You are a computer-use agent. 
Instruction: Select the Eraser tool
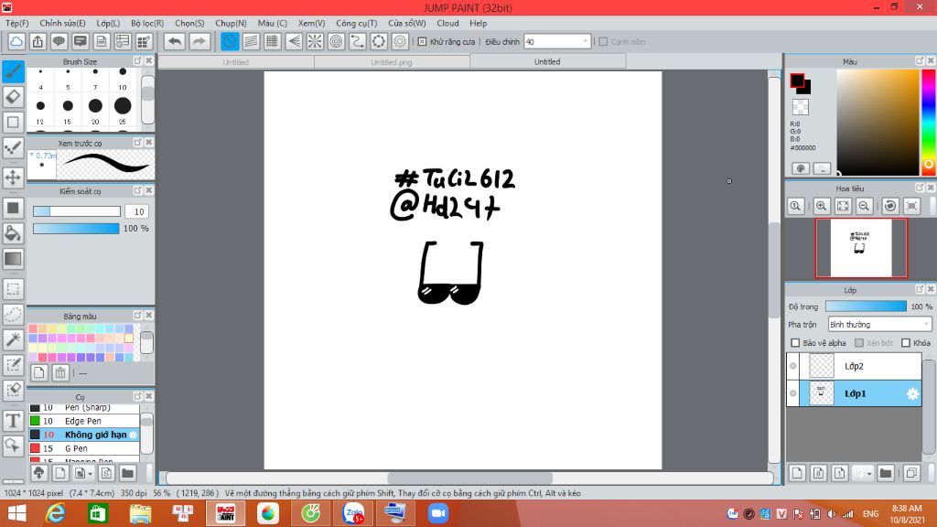point(13,97)
